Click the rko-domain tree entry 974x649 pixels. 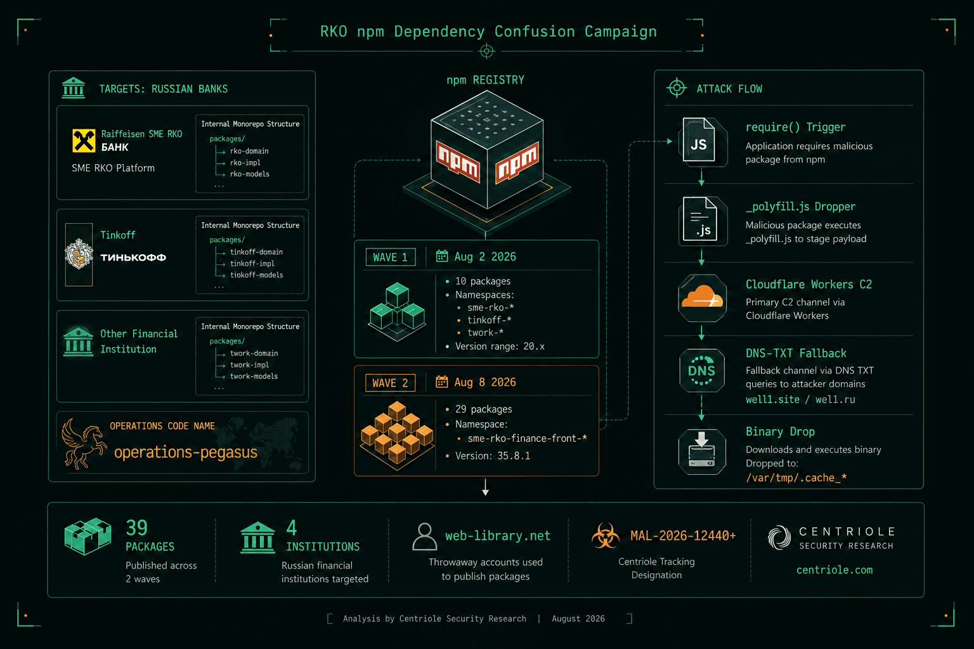click(249, 151)
